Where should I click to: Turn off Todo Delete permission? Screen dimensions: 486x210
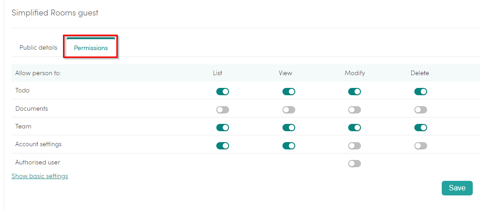click(421, 92)
